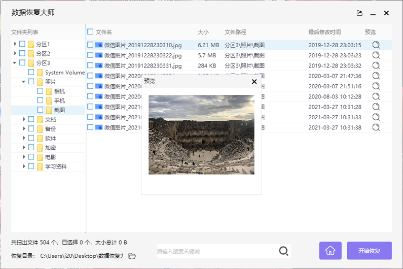This screenshot has height=269, width=403.
Task: Click the search keyword input field
Action: click(215, 251)
